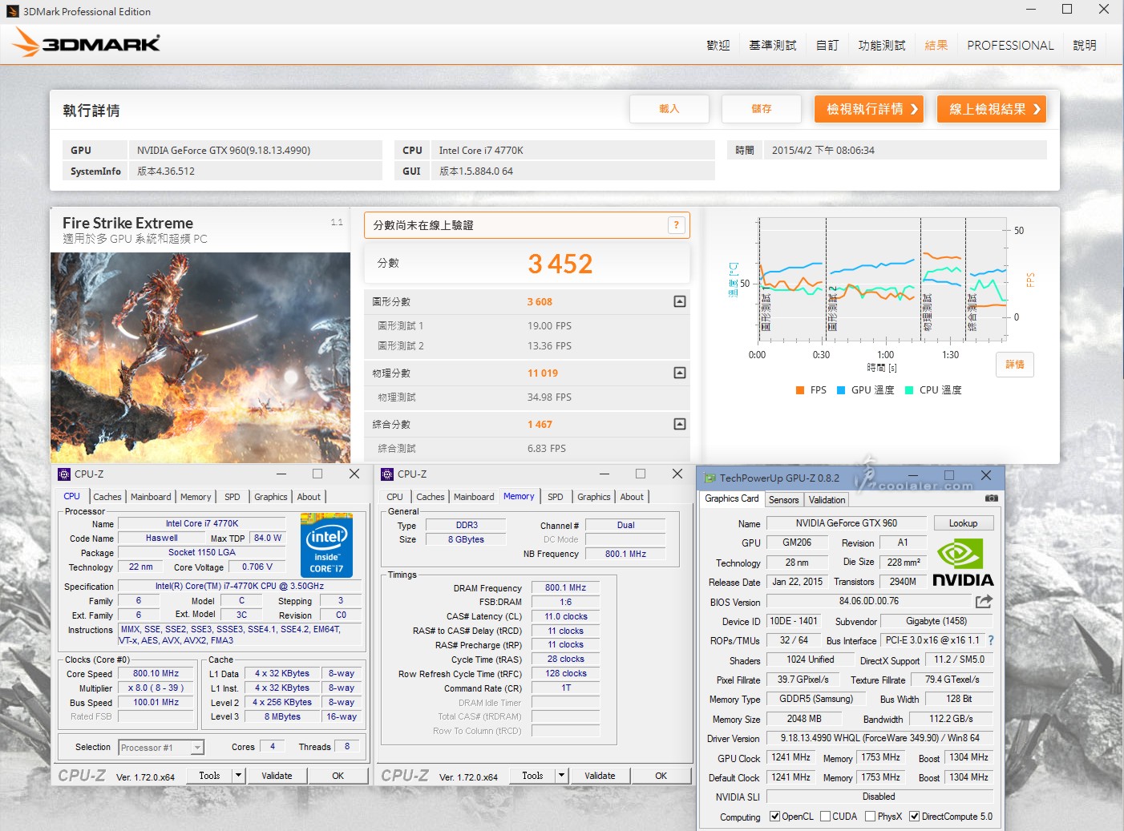The height and width of the screenshot is (831, 1124).
Task: Click the NVIDIA logo in GPU-Z
Action: 963,563
